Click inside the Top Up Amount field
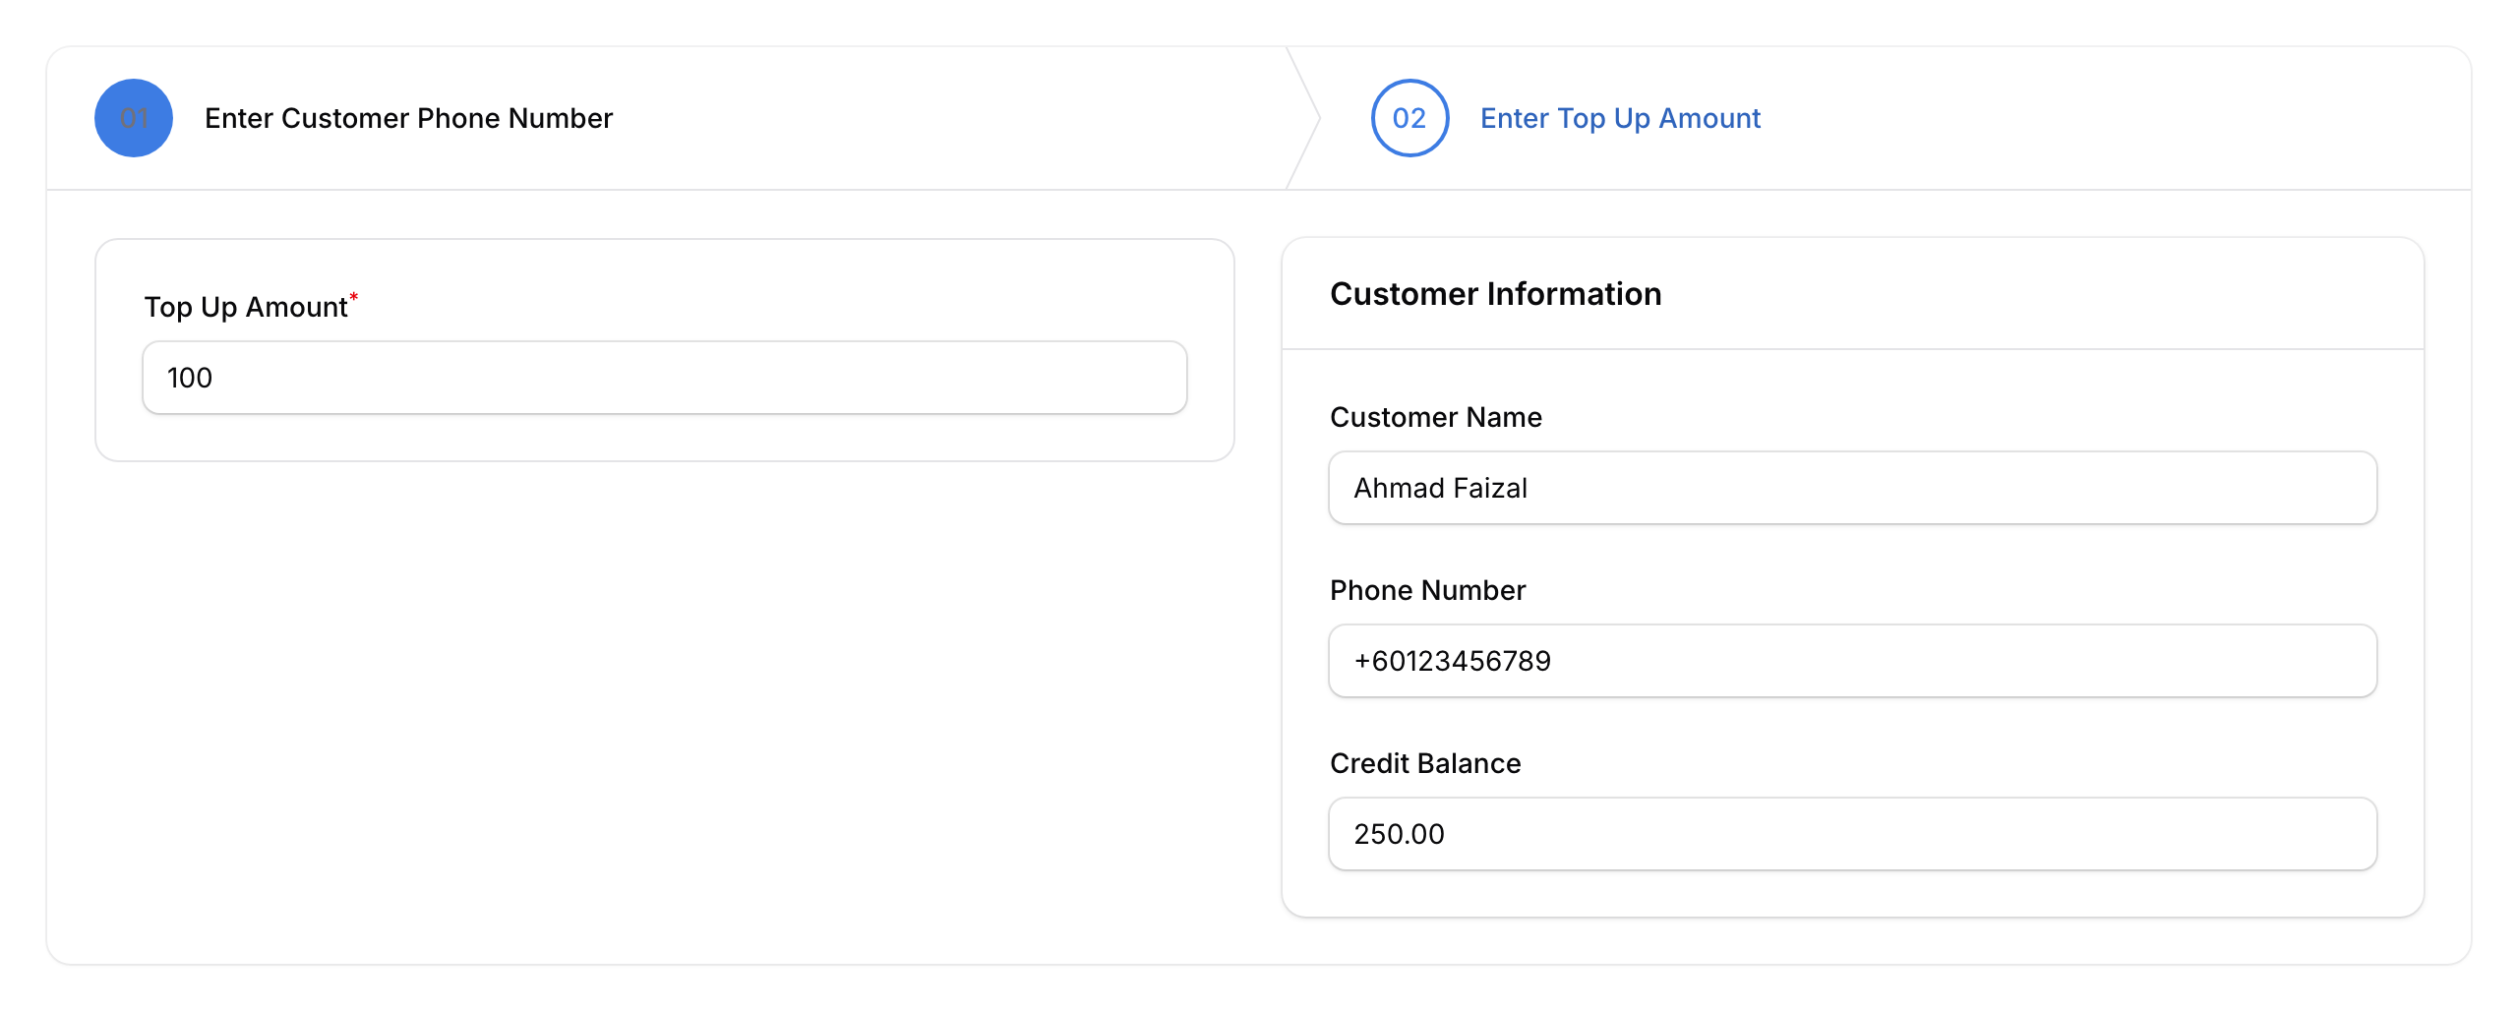Screen dimensions: 2518x1011 point(665,377)
